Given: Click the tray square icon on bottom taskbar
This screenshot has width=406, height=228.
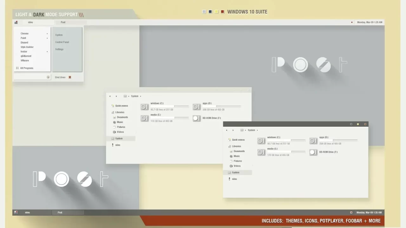Looking at the screenshot, I should (x=351, y=212).
